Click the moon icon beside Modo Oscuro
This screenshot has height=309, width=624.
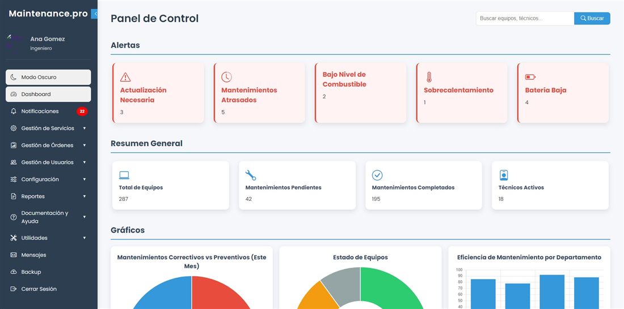click(14, 77)
